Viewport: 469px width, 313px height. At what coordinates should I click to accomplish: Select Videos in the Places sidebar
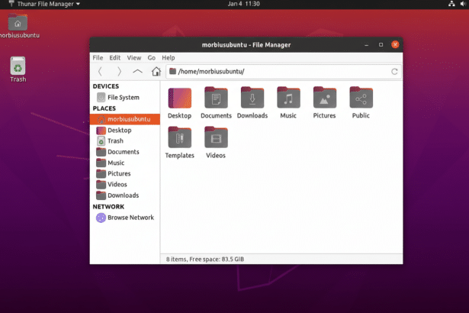pyautogui.click(x=125, y=185)
